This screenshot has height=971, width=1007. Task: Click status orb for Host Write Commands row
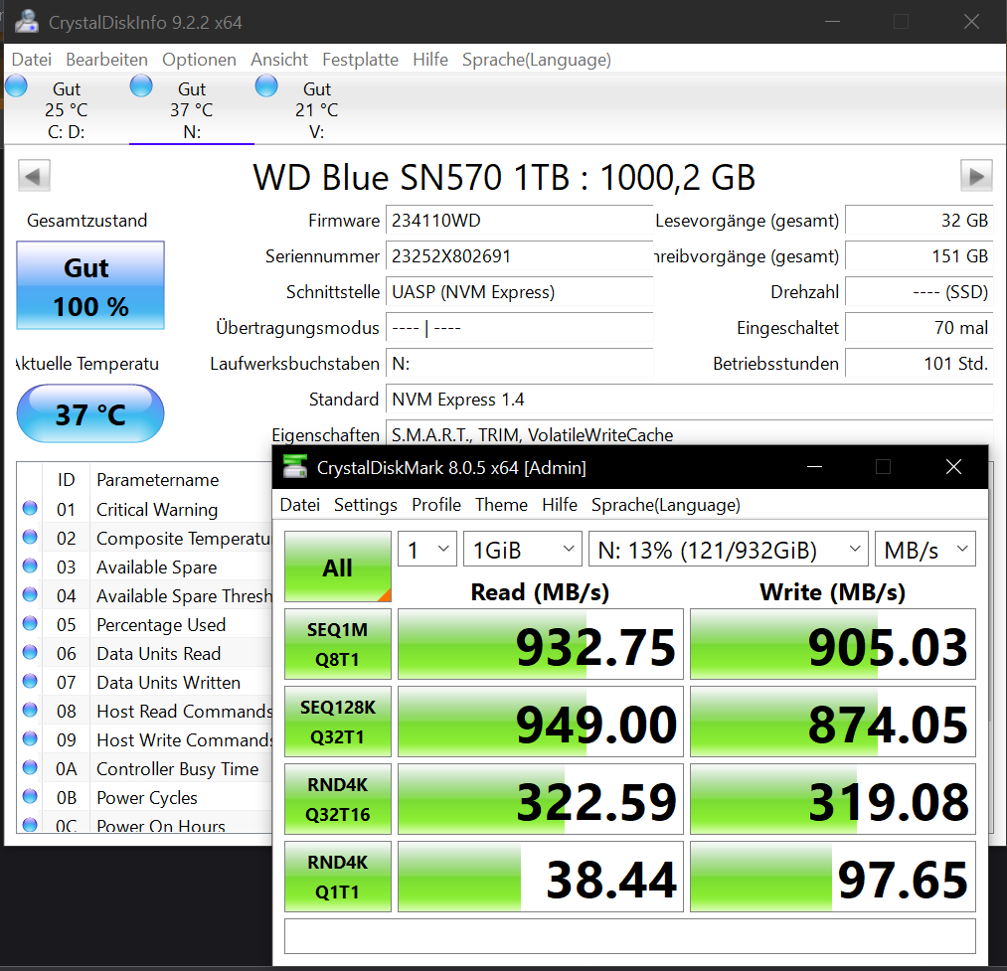(x=30, y=738)
